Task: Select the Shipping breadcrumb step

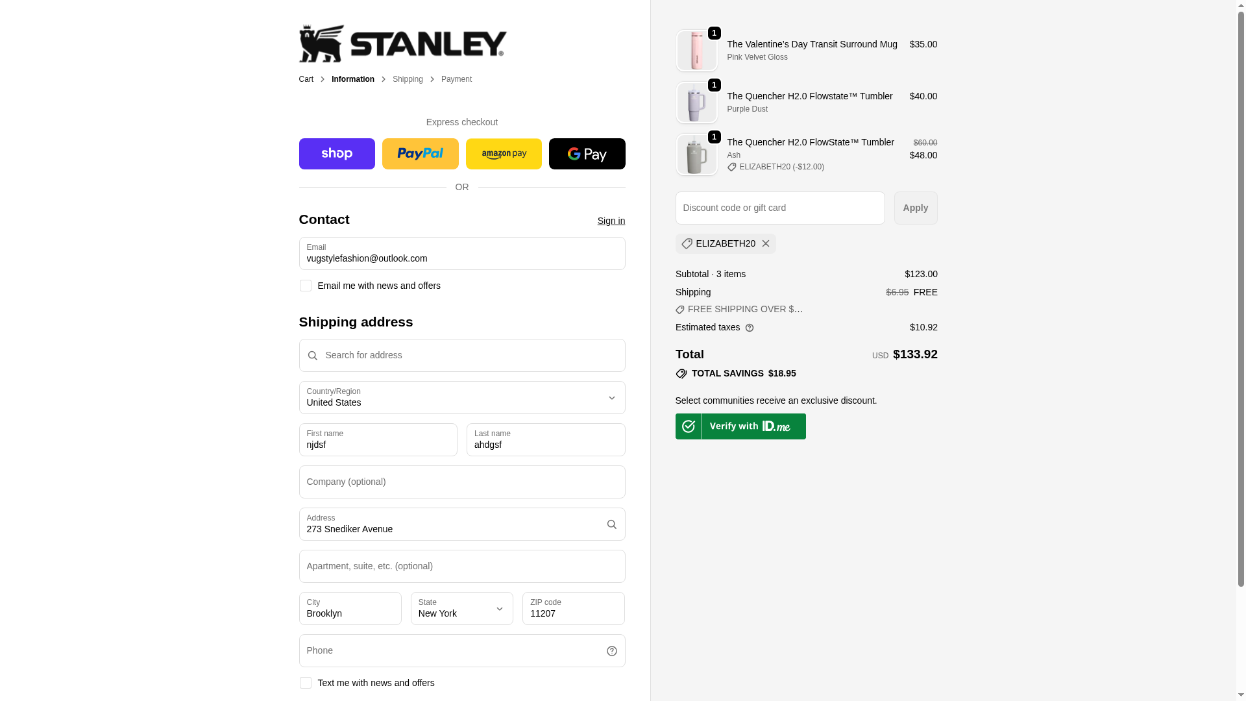Action: (408, 79)
